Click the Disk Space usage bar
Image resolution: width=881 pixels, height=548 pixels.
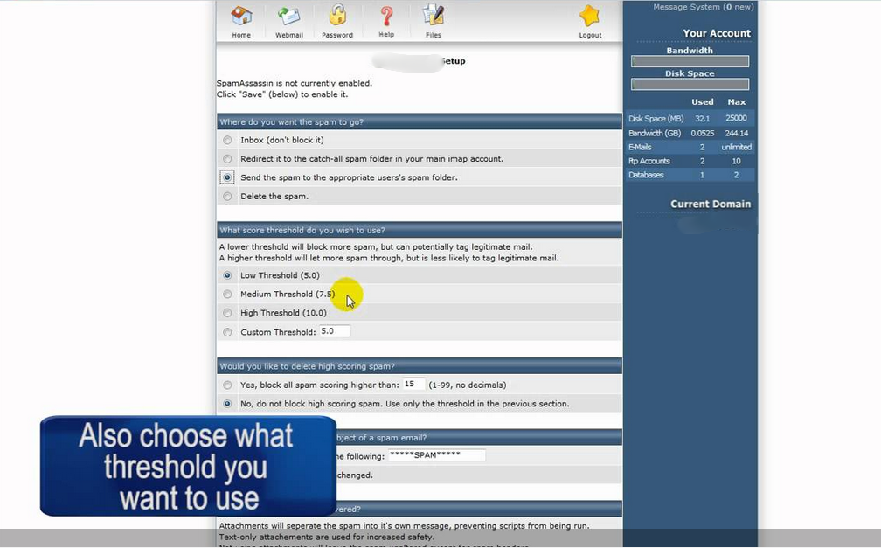click(x=690, y=85)
